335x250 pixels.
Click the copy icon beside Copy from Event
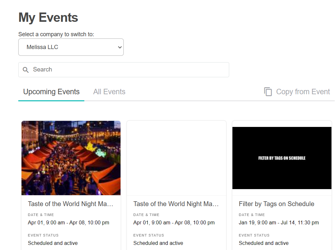coord(268,92)
